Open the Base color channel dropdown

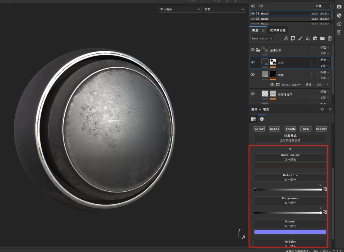pos(262,38)
